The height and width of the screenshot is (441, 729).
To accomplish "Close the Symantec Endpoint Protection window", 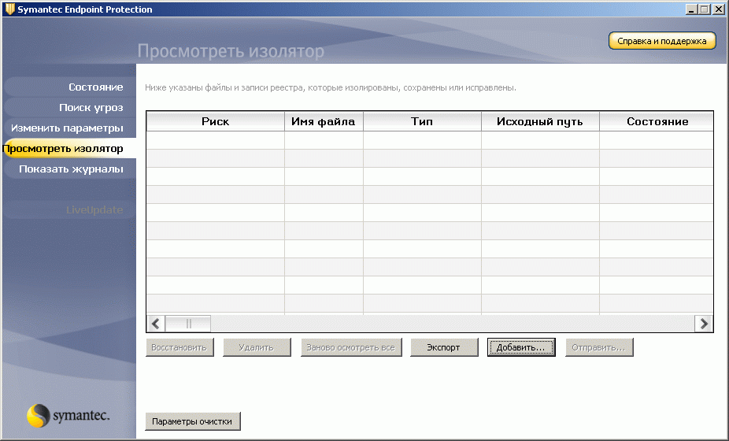I will point(717,9).
